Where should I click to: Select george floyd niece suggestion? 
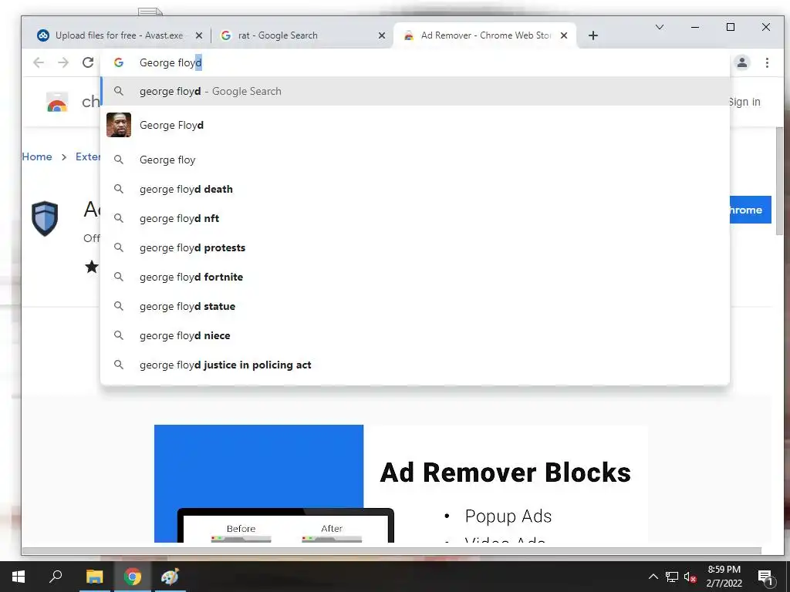(414, 335)
